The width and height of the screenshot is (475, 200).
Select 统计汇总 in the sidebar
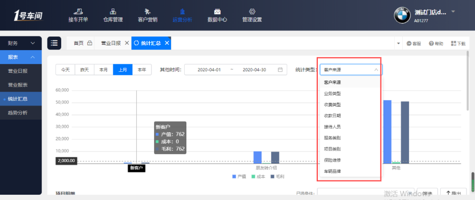(21, 99)
